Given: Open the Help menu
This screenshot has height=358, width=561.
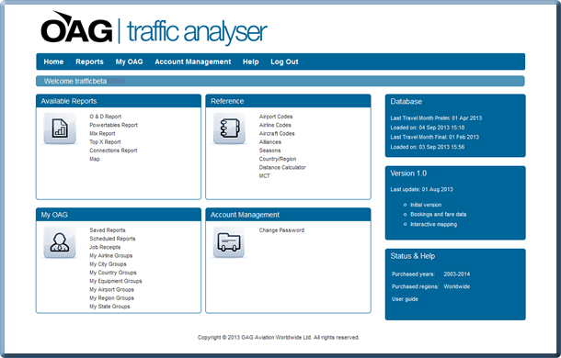Looking at the screenshot, I should (251, 62).
